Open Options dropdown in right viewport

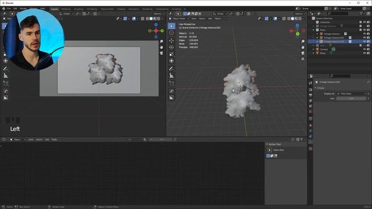click(300, 14)
